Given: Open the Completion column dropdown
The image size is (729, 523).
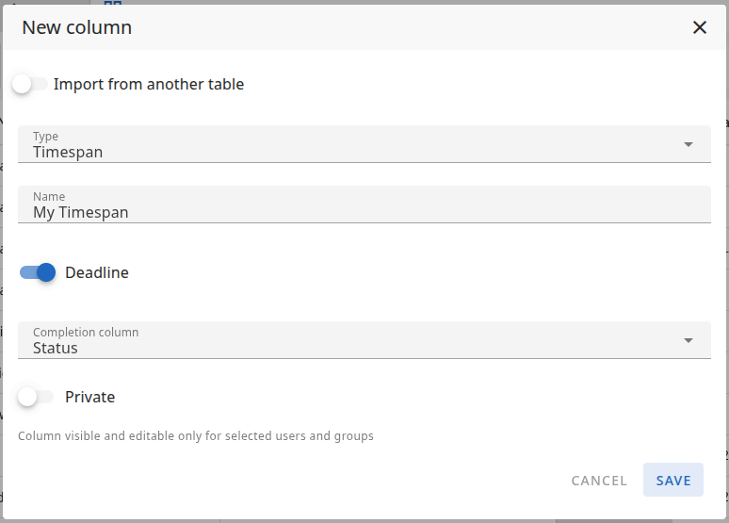Looking at the screenshot, I should (364, 340).
